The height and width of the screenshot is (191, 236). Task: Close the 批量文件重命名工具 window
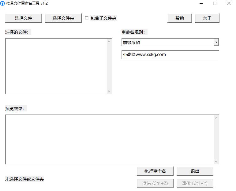click(x=229, y=3)
